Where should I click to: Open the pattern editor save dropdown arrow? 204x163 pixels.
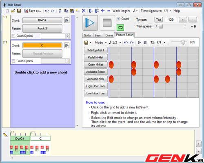click(90, 42)
